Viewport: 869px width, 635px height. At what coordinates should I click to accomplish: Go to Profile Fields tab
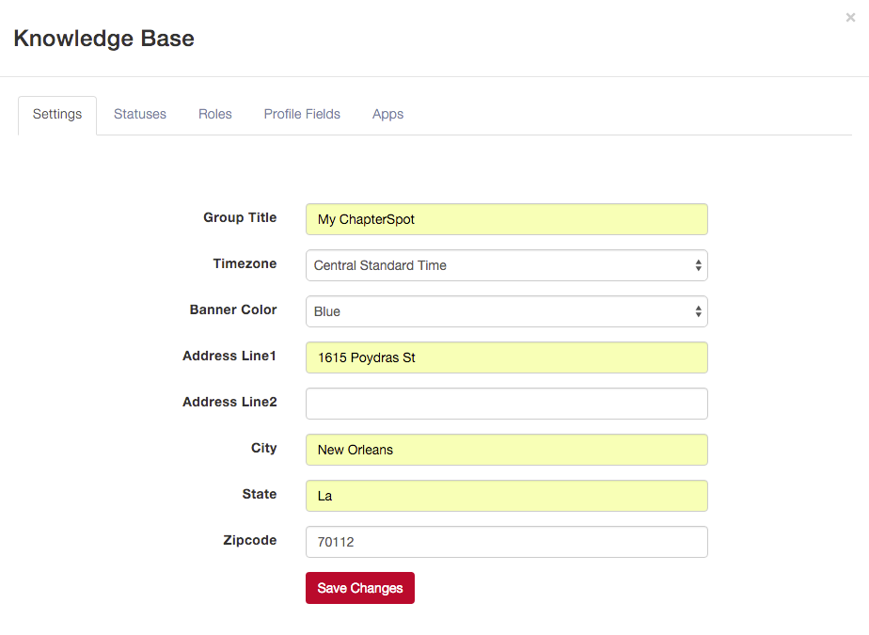point(302,114)
